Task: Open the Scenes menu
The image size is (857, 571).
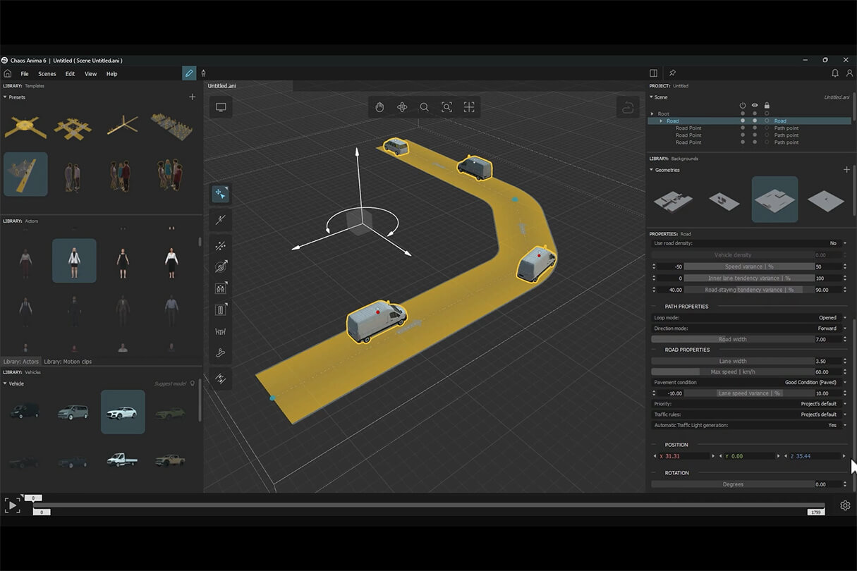Action: coord(47,74)
